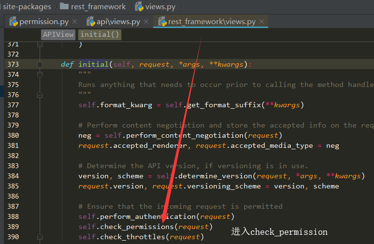Click the initial function name
374x244 pixels.
click(x=94, y=64)
